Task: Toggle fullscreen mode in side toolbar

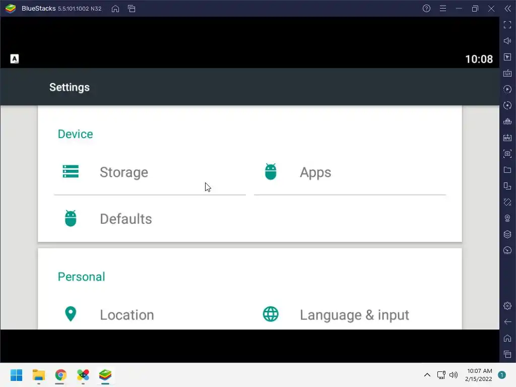Action: (x=507, y=25)
